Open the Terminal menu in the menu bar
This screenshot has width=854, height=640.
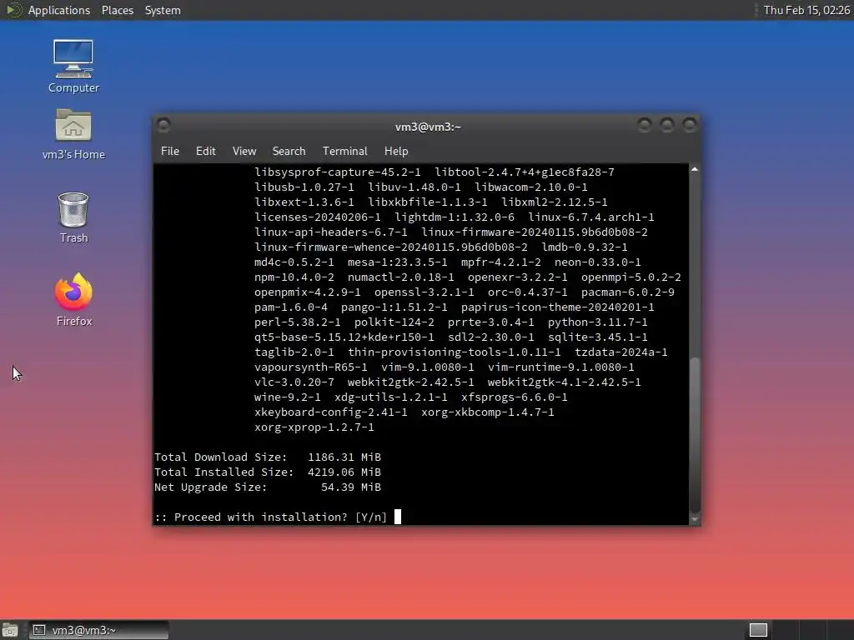pyautogui.click(x=344, y=152)
